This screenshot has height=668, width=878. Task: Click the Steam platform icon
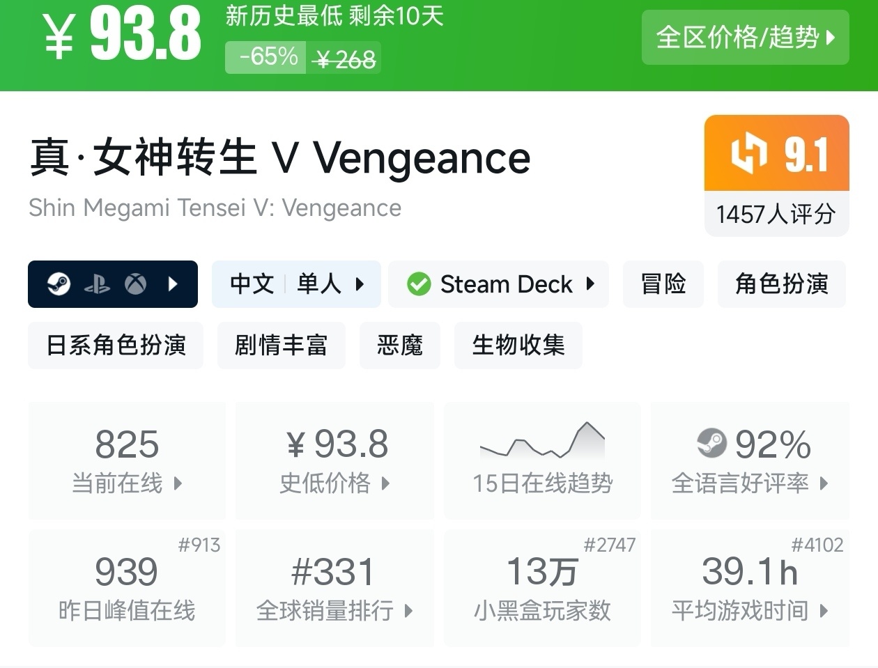tap(59, 284)
